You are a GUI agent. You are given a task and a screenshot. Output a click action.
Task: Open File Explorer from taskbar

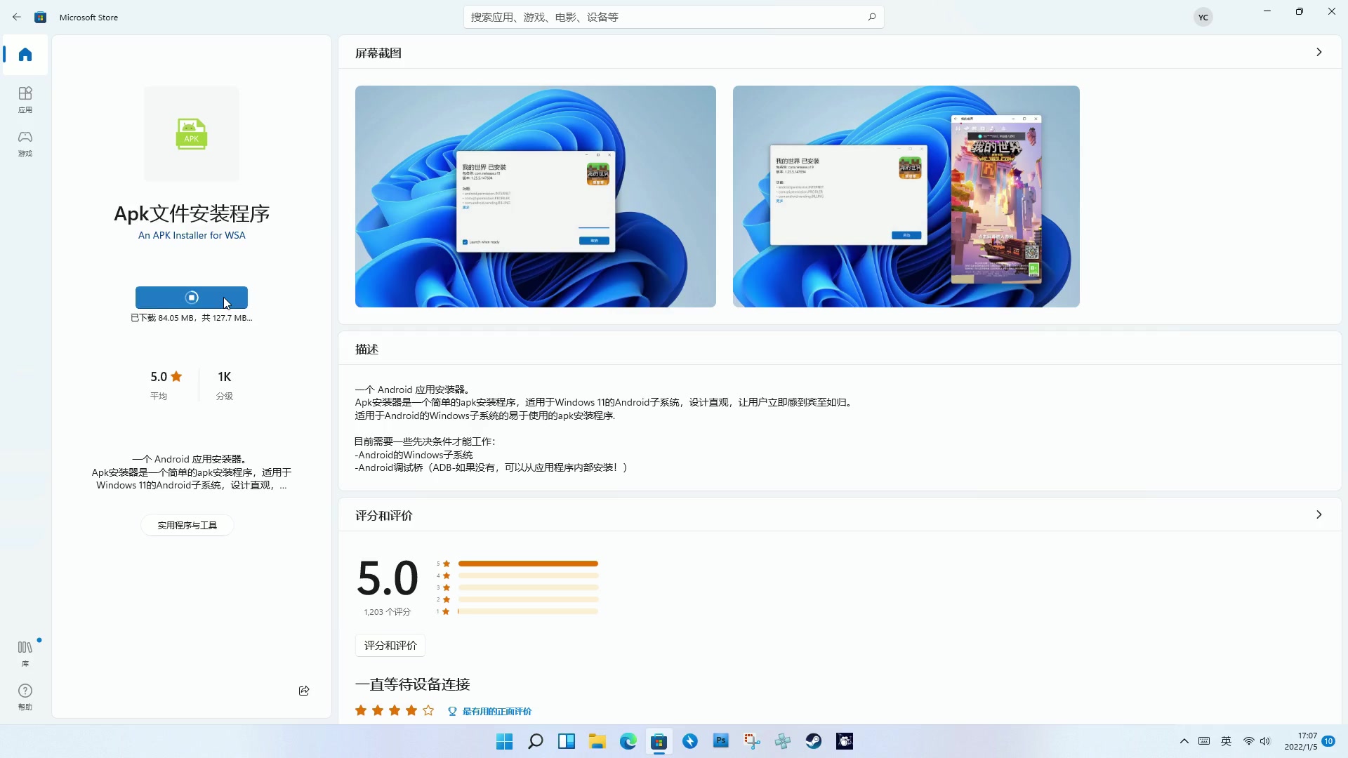pos(597,741)
